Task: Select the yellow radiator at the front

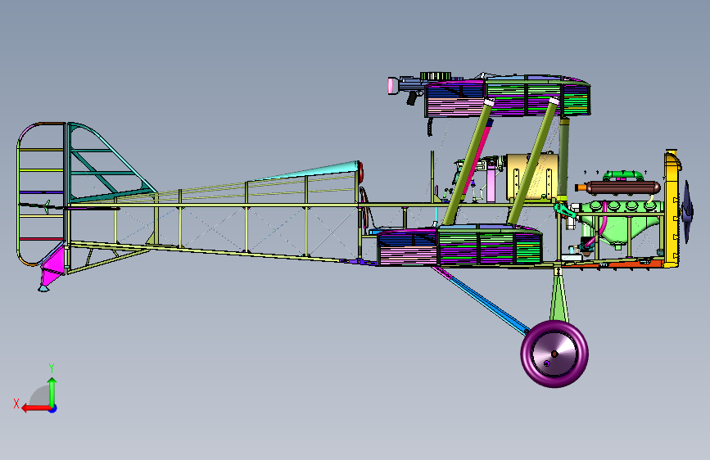Action: pos(672,208)
